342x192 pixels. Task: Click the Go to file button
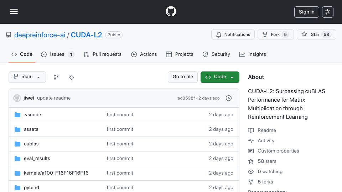coord(182,77)
